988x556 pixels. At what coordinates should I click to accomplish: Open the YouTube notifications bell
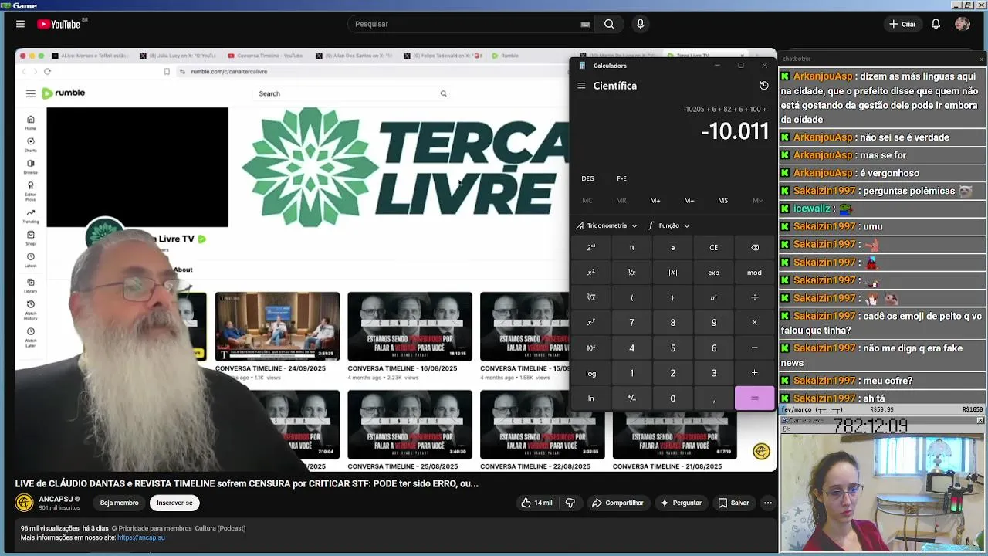[x=936, y=24]
